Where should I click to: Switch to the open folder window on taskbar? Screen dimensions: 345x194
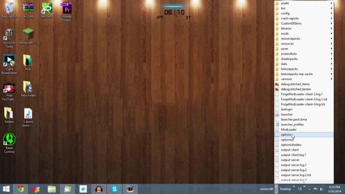click(67, 189)
